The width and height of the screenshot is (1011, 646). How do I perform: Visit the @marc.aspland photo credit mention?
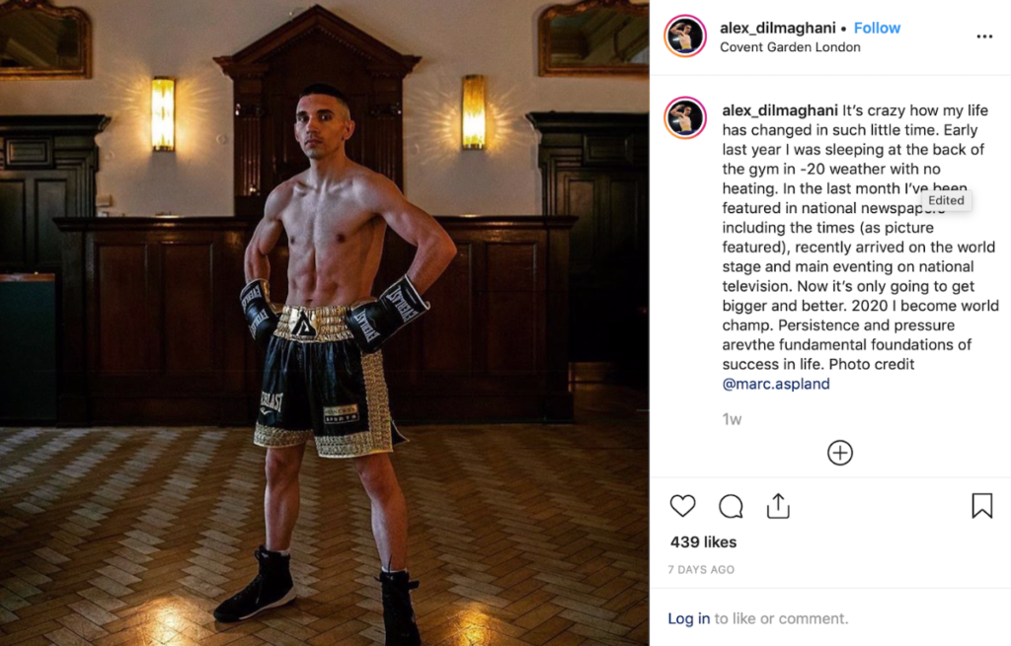(x=776, y=384)
